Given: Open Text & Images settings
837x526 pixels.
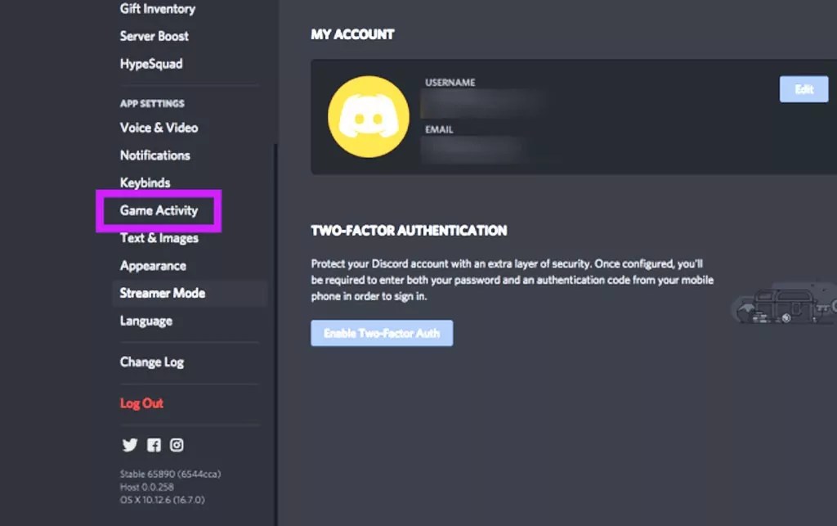Looking at the screenshot, I should pyautogui.click(x=159, y=237).
